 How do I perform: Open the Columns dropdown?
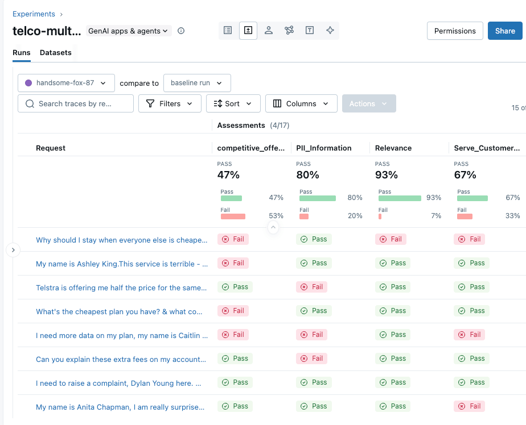(301, 103)
